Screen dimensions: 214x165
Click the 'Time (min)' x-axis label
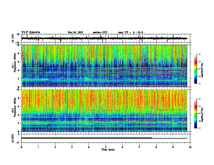coord(108,150)
